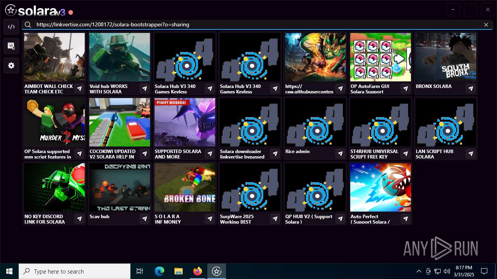This screenshot has width=497, height=279.
Task: Open the notification center icon
Action: (x=484, y=271)
